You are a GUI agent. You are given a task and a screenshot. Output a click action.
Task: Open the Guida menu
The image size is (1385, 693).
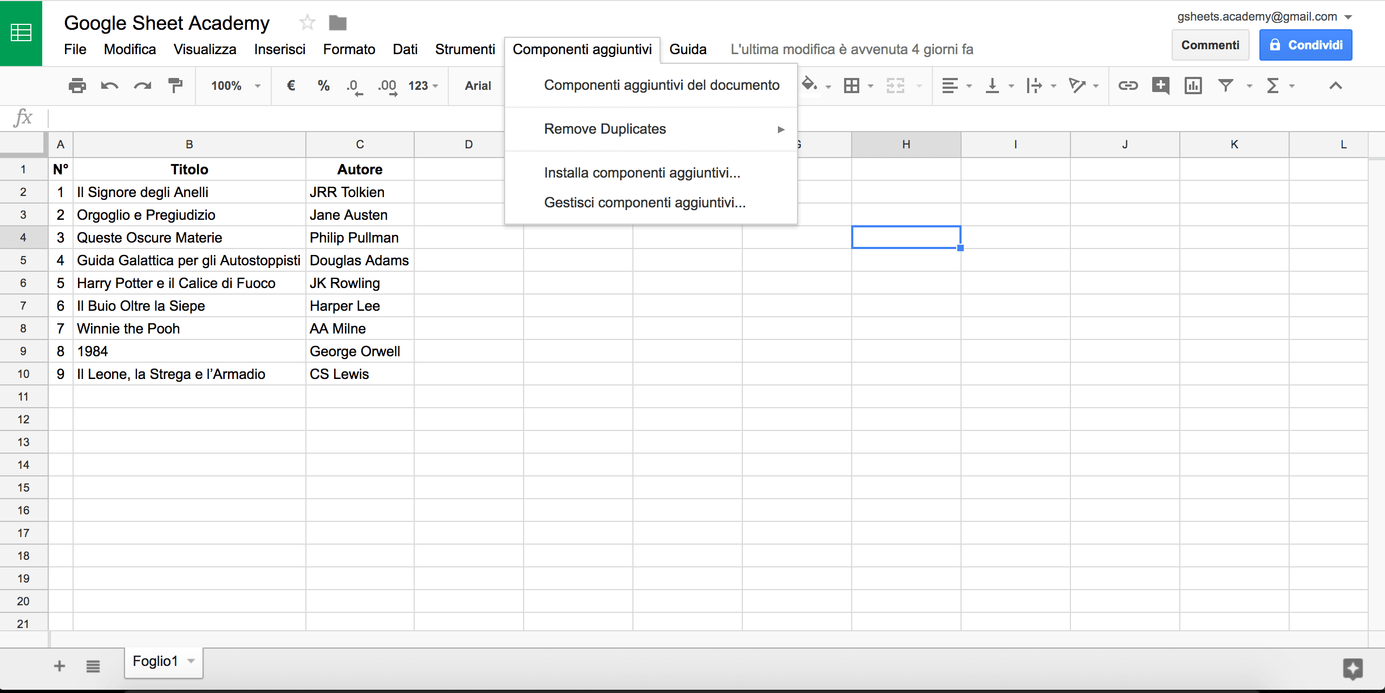[688, 49]
